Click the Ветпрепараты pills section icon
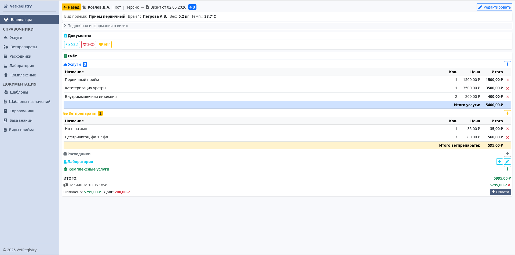Viewport: 515px width, 255px height. [x=65, y=113]
